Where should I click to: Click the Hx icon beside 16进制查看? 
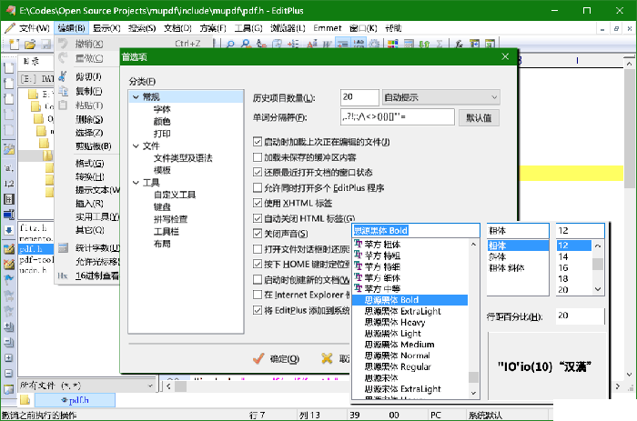click(x=63, y=276)
